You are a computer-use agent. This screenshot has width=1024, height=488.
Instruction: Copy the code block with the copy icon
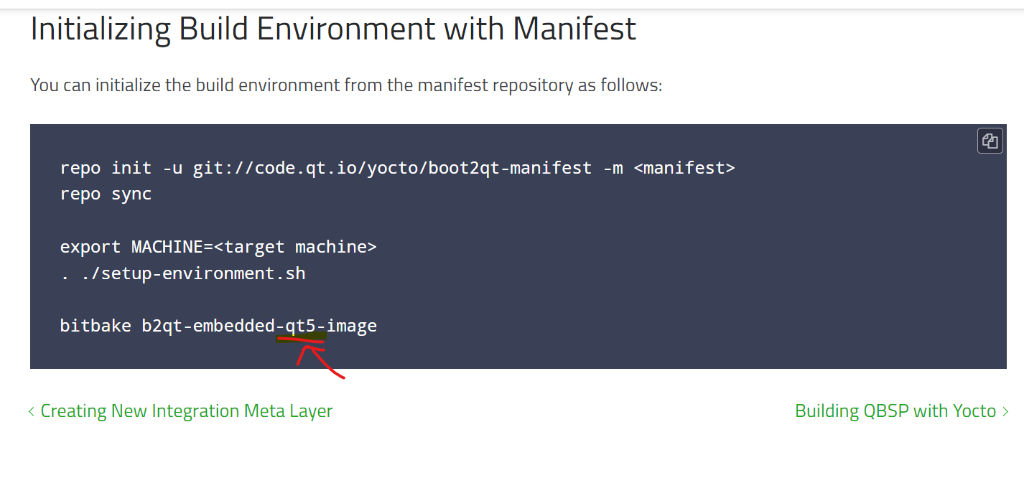tap(990, 141)
